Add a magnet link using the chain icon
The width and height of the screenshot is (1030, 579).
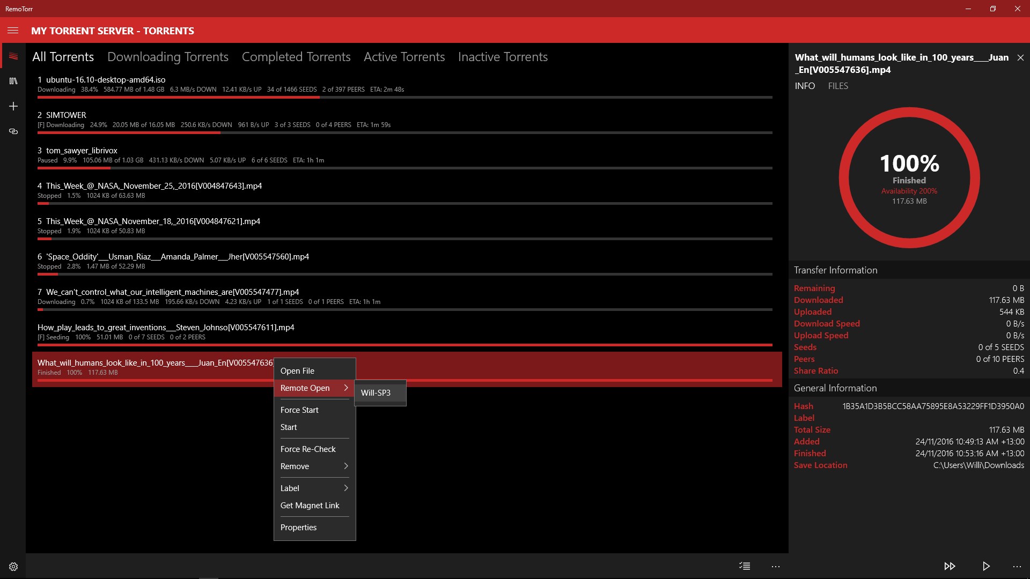pos(13,131)
